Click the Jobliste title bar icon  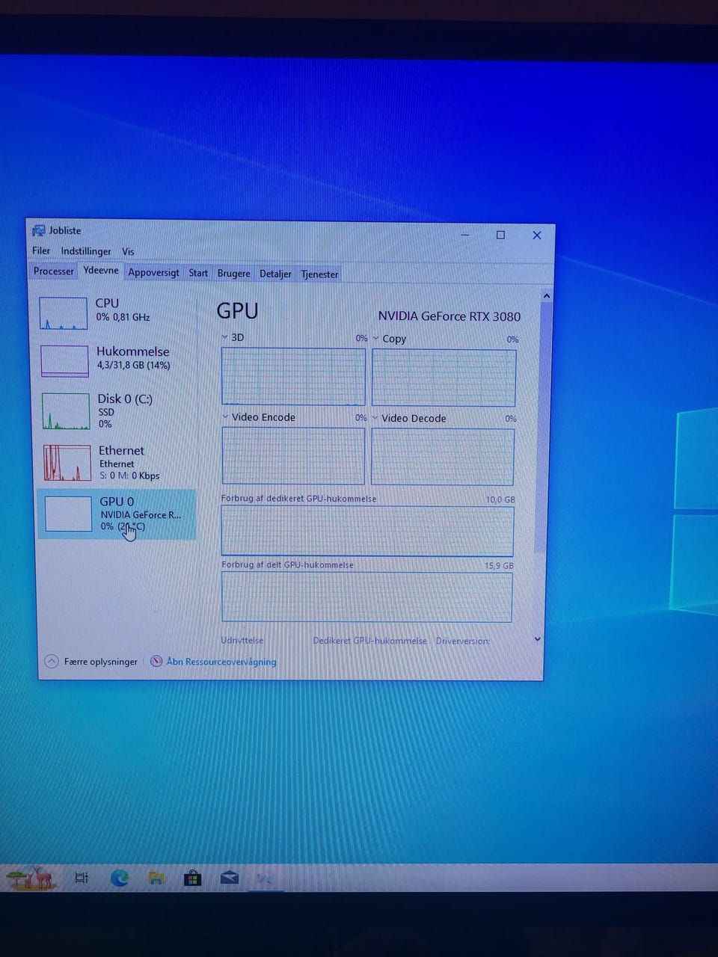click(x=38, y=231)
